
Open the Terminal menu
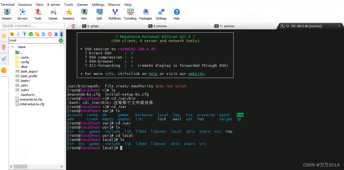[x=7, y=4]
